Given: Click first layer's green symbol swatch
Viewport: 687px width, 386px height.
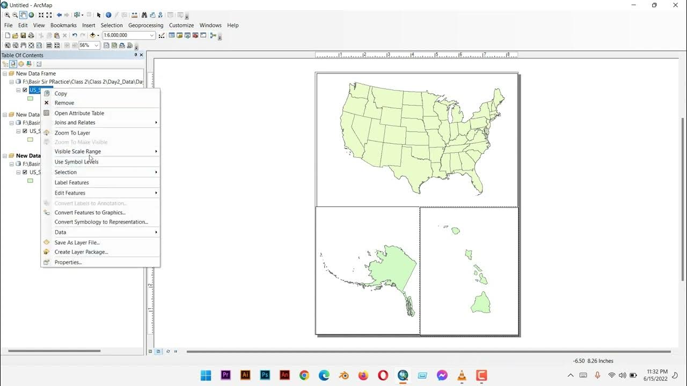Looking at the screenshot, I should (30, 99).
